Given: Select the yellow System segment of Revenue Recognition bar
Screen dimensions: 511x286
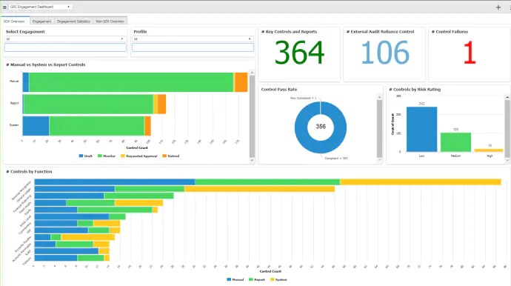Looking at the screenshot, I should coord(421,182).
